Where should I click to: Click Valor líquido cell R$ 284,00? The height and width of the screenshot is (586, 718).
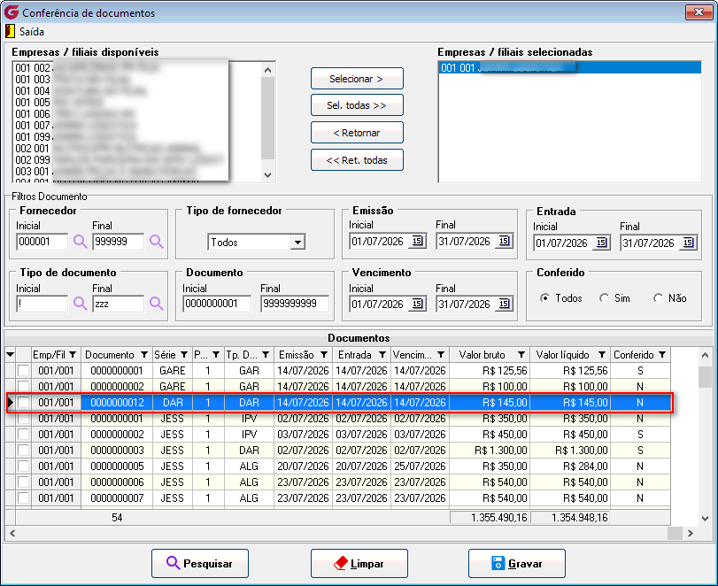569,466
